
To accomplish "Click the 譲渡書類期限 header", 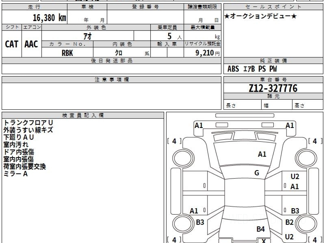I will [x=203, y=7].
